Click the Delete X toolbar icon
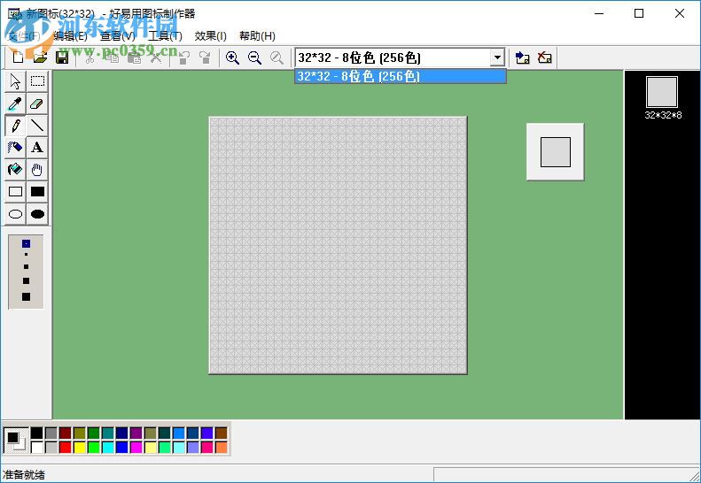The image size is (701, 483). coord(156,57)
